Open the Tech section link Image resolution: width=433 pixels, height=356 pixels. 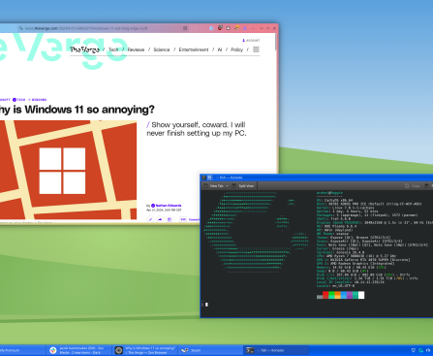coord(113,49)
